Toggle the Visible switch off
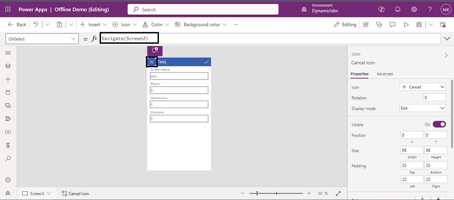The height and width of the screenshot is (200, 454). click(439, 125)
